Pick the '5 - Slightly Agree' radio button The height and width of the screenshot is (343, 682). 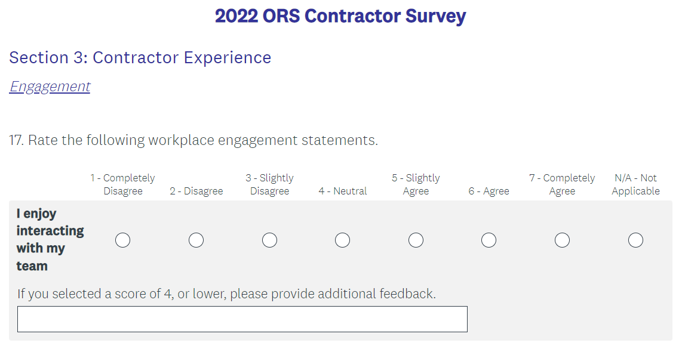point(416,240)
